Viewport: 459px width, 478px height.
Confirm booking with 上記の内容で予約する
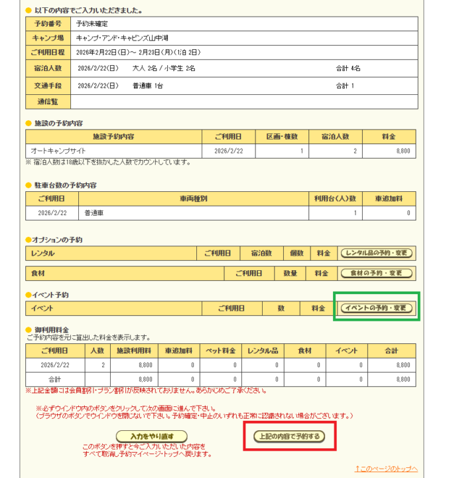point(288,436)
